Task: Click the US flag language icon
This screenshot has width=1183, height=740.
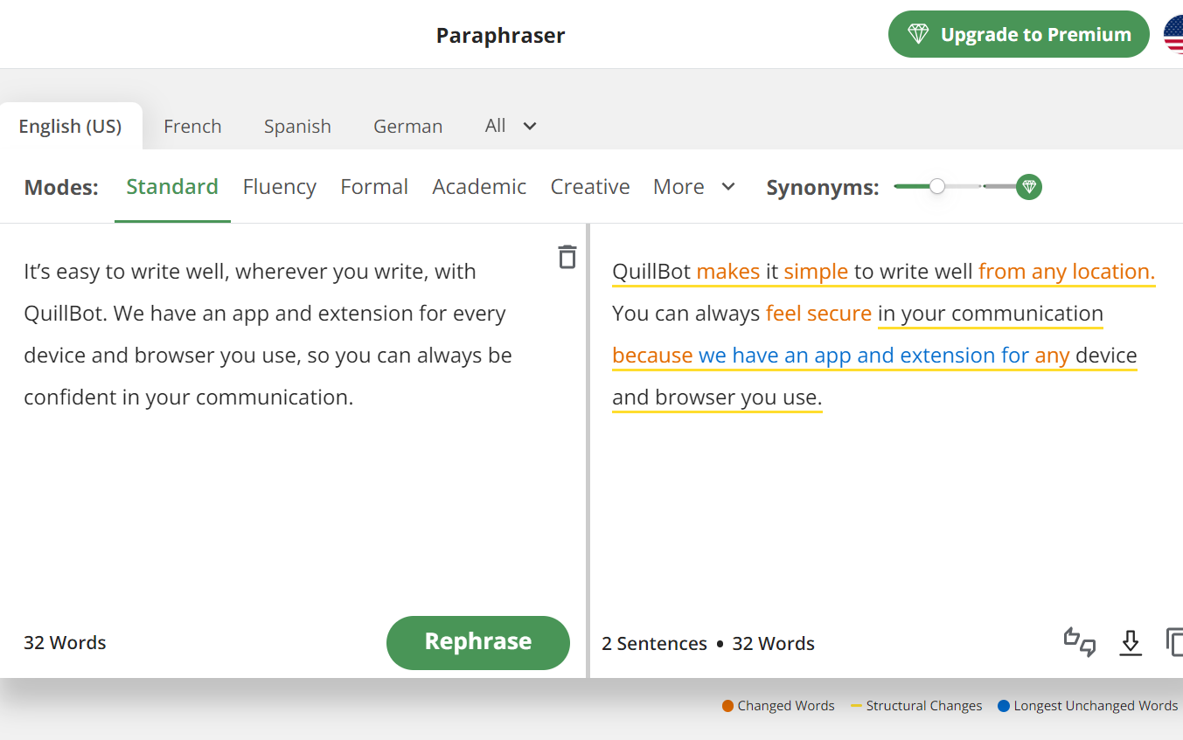Action: pyautogui.click(x=1173, y=35)
